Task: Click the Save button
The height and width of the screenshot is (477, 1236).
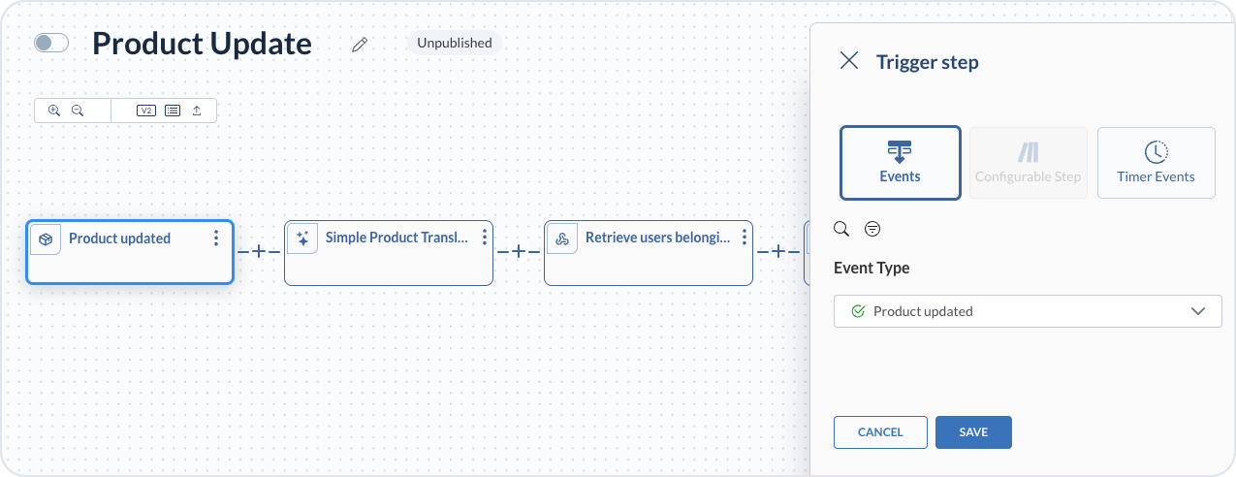Action: coord(973,432)
